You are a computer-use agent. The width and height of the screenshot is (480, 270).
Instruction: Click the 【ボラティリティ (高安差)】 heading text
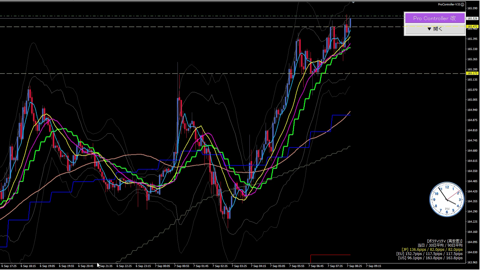[444, 241]
